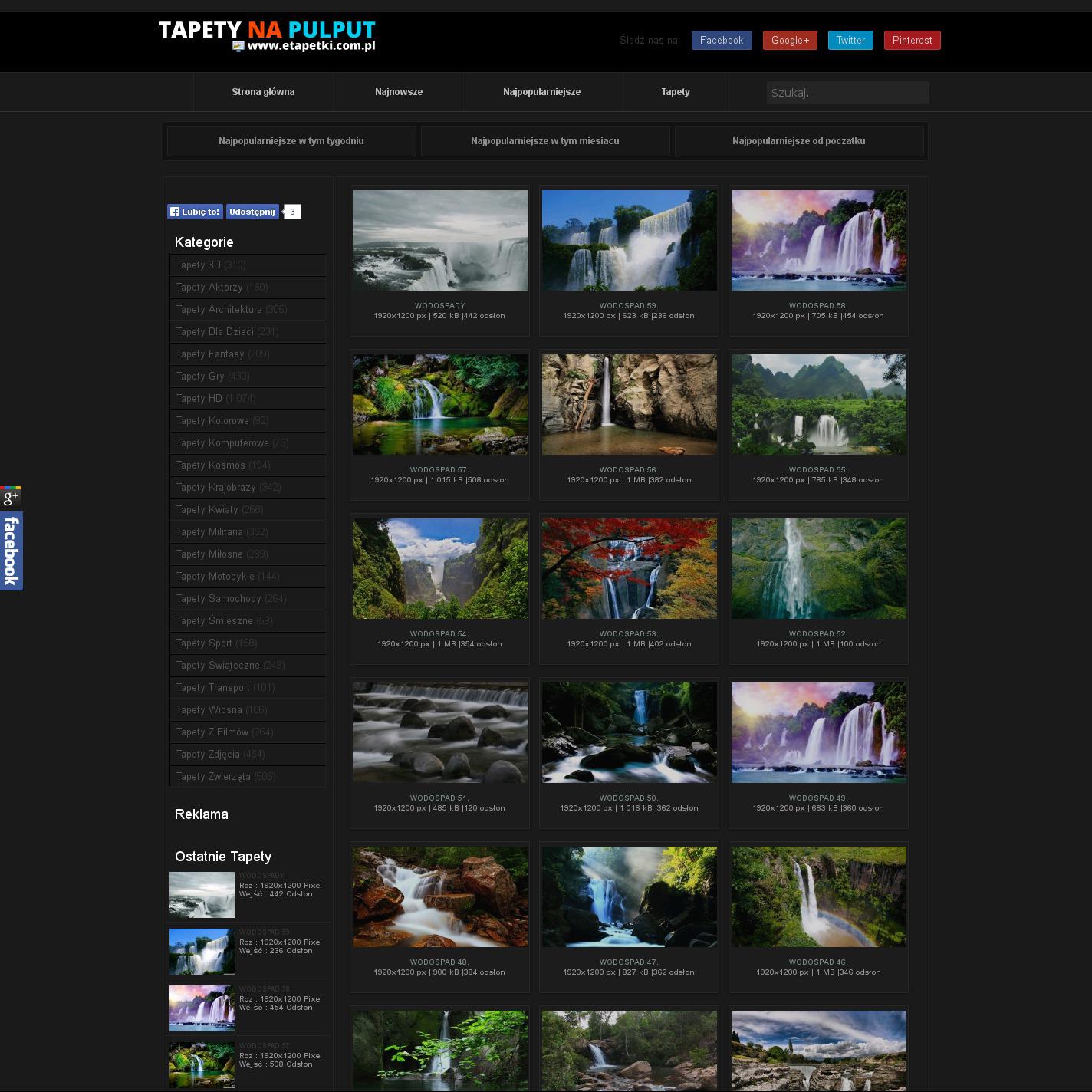1092x1092 pixels.
Task: Open Facebook follow button in header
Action: click(x=721, y=41)
